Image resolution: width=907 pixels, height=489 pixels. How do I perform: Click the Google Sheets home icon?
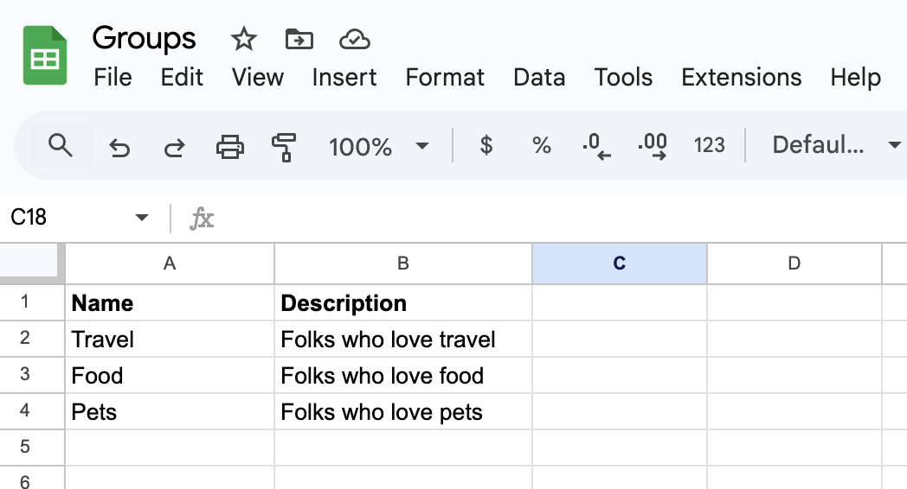click(x=45, y=56)
